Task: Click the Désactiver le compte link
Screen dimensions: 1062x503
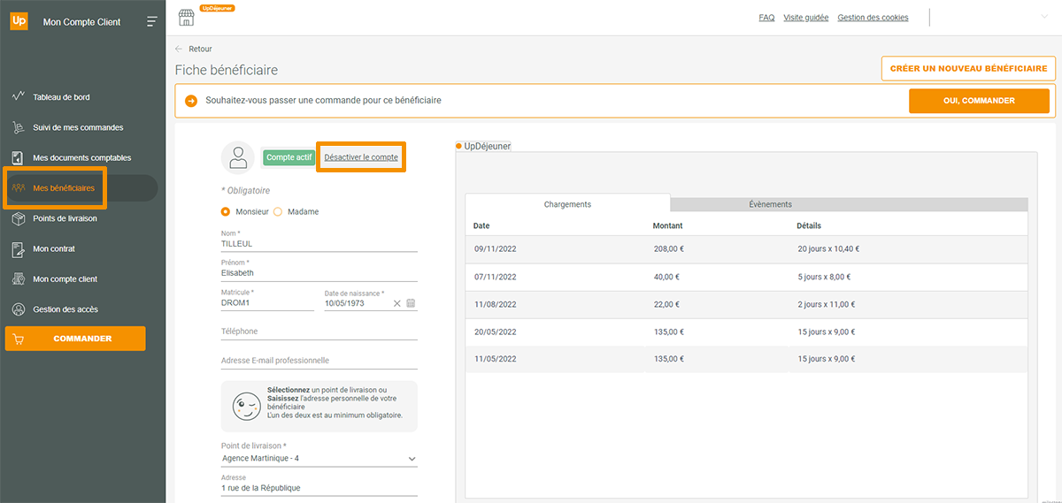Action: (361, 157)
